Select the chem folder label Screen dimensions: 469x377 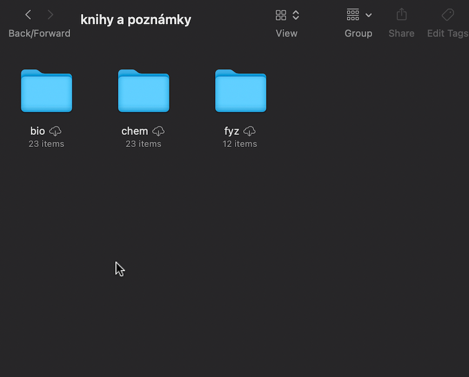point(134,131)
